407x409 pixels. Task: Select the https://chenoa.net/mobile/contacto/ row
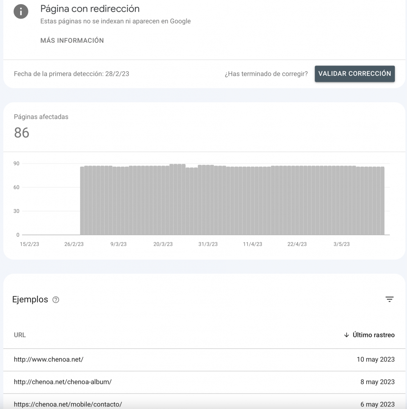click(x=204, y=402)
